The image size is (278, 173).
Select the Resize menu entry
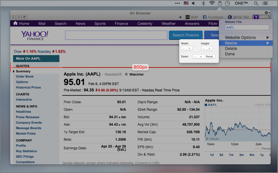pyautogui.click(x=246, y=43)
